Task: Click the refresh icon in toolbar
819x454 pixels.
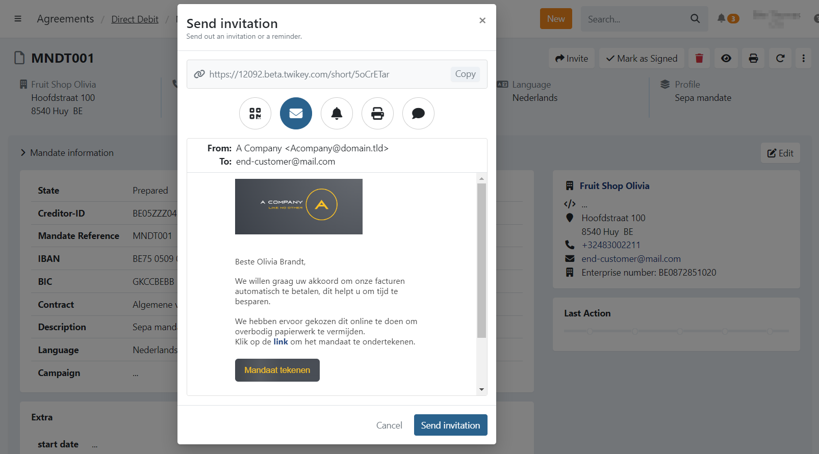Action: point(780,59)
